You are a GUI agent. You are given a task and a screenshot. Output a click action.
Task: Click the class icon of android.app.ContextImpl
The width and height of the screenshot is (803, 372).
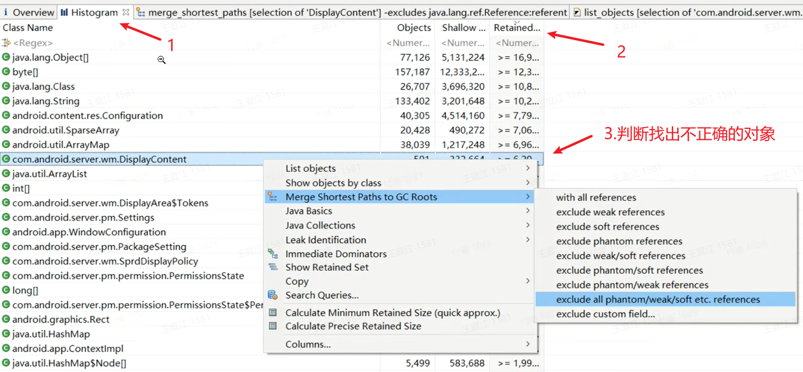6,349
